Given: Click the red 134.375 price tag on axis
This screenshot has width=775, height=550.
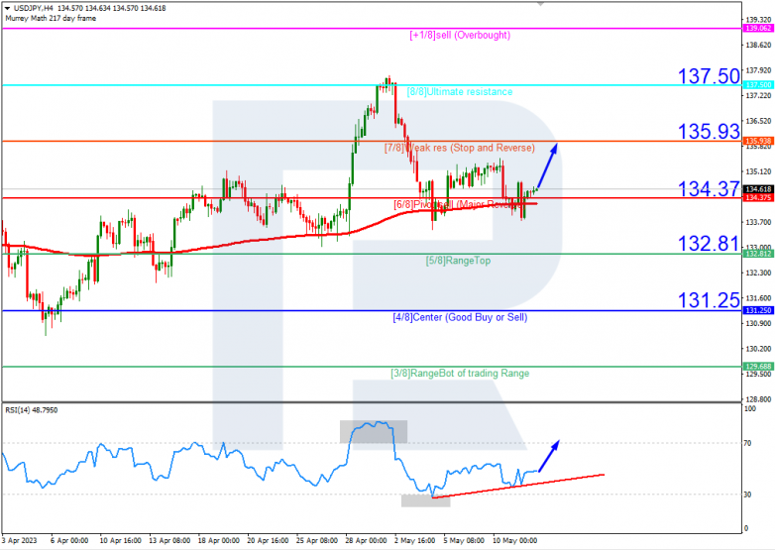Looking at the screenshot, I should (x=758, y=197).
